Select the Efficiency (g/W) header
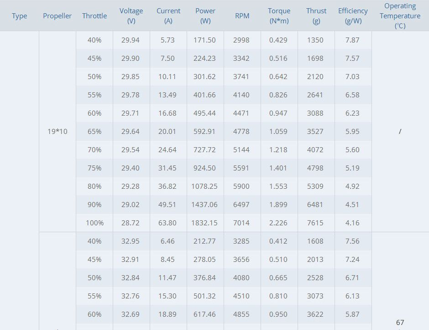The image size is (429, 330). 353,16
